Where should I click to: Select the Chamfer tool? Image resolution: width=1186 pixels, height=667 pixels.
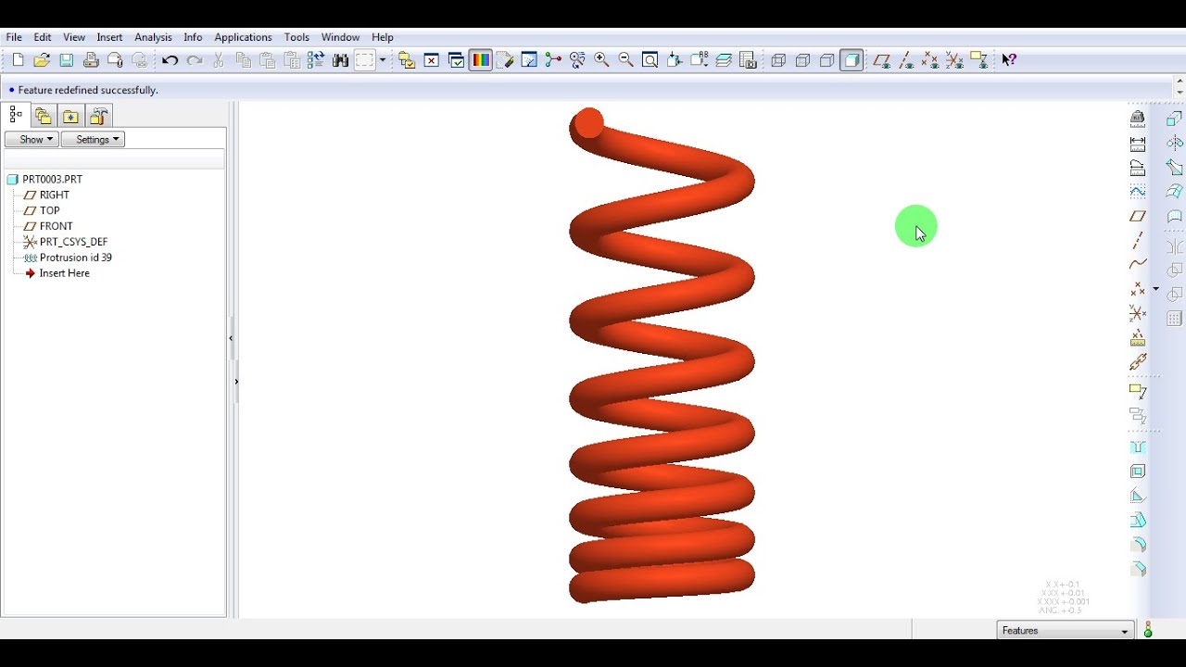tap(1138, 569)
